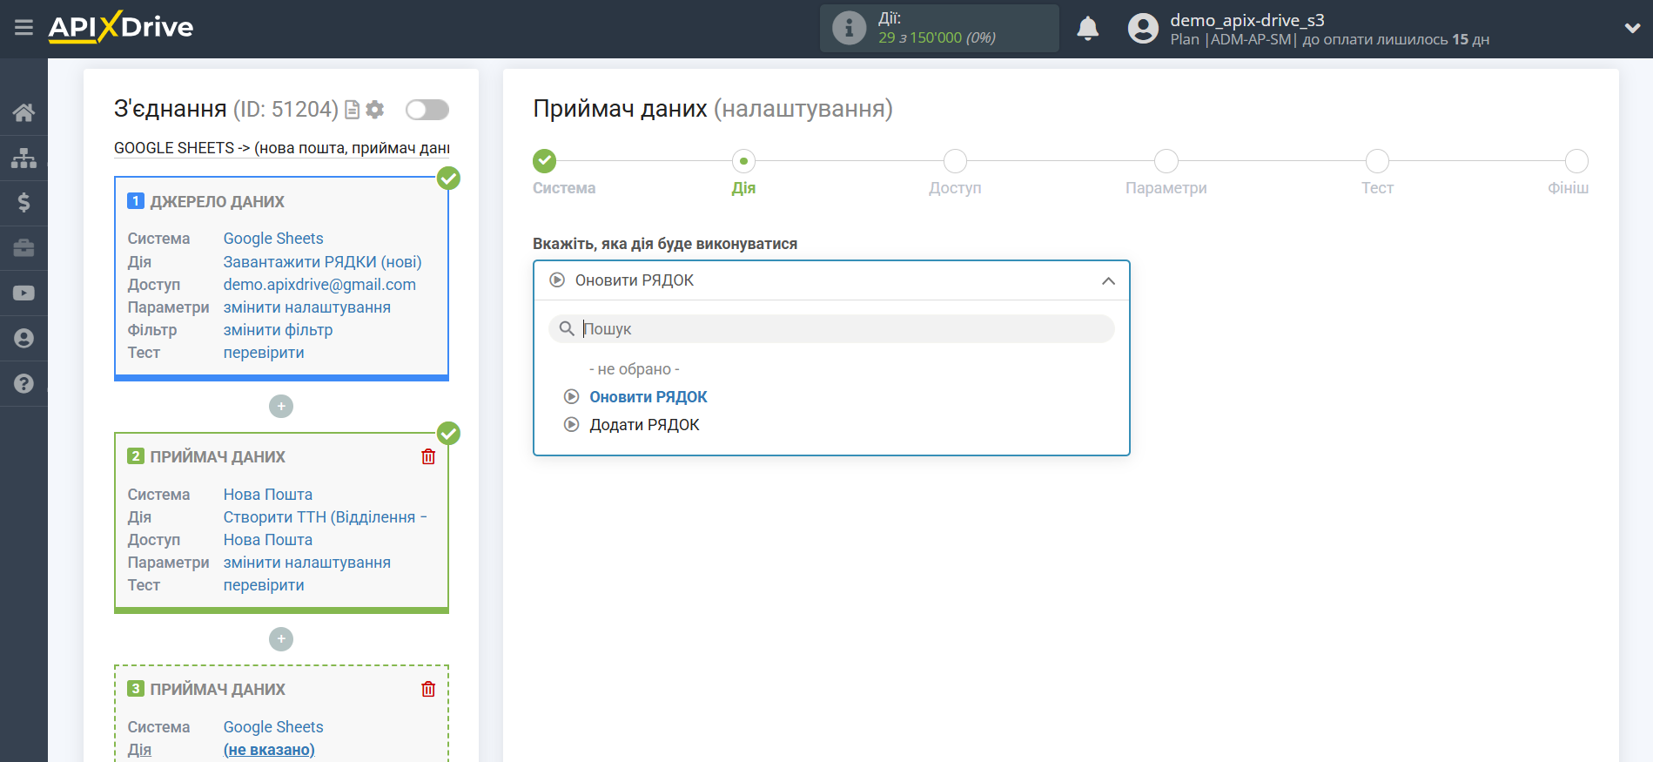Open help question mark sidebar icon
This screenshot has height=762, width=1653.
click(x=24, y=384)
